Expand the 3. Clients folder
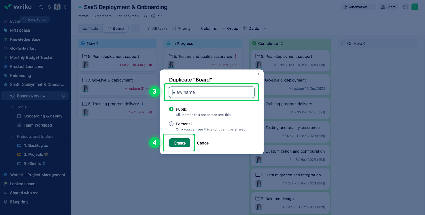The image size is (425, 215). pos(12,163)
